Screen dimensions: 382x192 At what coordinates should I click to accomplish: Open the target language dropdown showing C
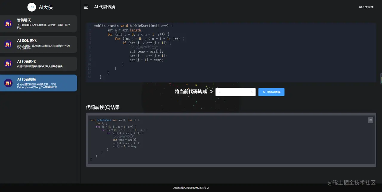click(x=235, y=92)
